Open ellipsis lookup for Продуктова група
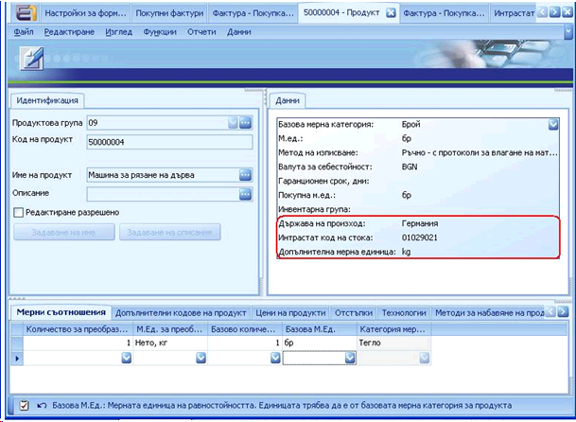This screenshot has height=422, width=576. (x=245, y=123)
